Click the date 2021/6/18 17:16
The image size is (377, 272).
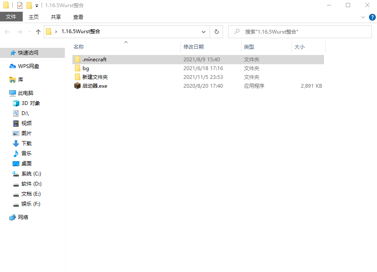pos(203,68)
